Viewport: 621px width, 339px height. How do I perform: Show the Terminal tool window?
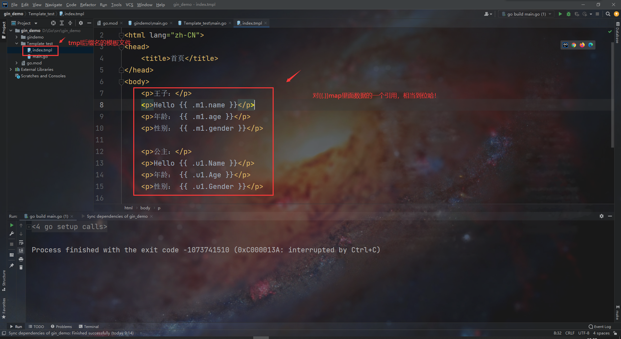coord(89,326)
